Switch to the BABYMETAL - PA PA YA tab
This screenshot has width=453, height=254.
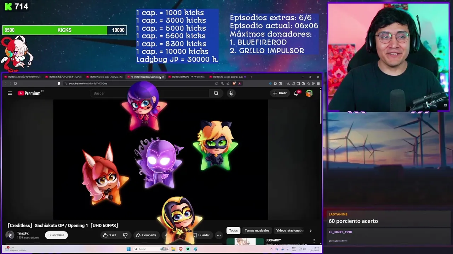(x=187, y=77)
